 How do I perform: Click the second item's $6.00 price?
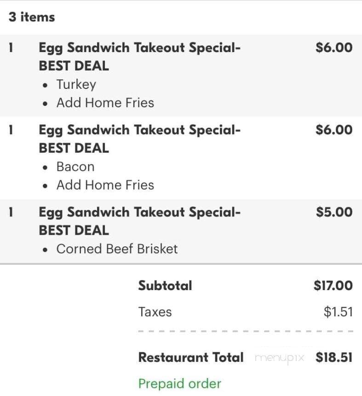(x=334, y=130)
